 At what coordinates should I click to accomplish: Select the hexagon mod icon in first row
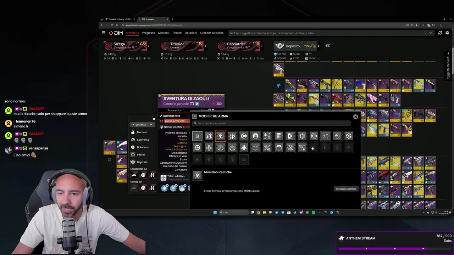(x=349, y=136)
